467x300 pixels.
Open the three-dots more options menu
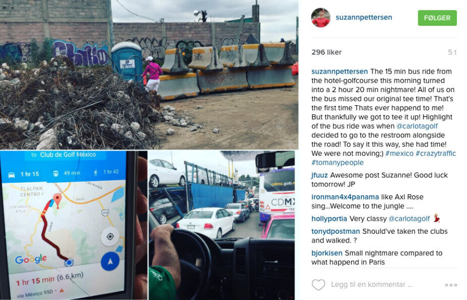click(x=451, y=285)
